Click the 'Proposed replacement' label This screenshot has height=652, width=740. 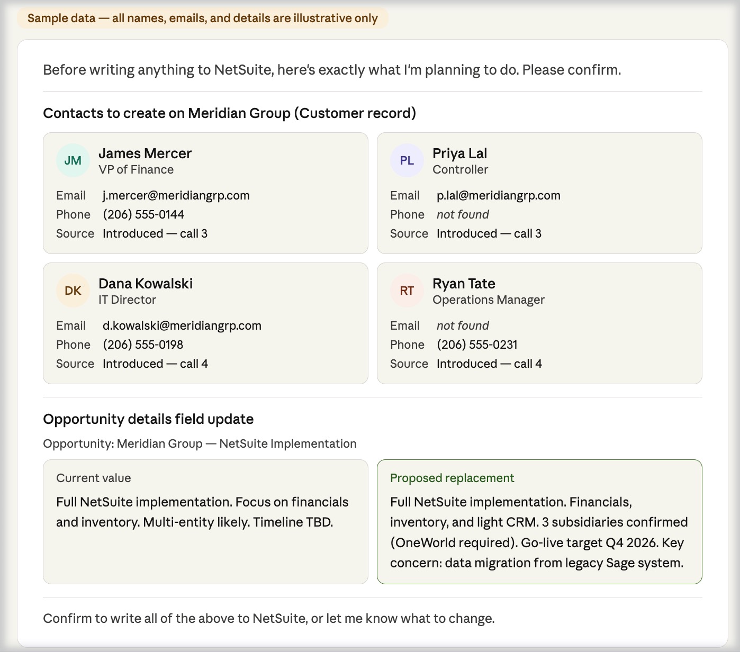click(x=452, y=478)
